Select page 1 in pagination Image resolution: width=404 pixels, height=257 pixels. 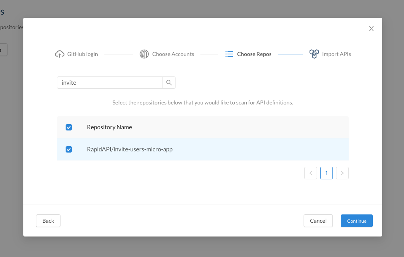click(x=327, y=173)
